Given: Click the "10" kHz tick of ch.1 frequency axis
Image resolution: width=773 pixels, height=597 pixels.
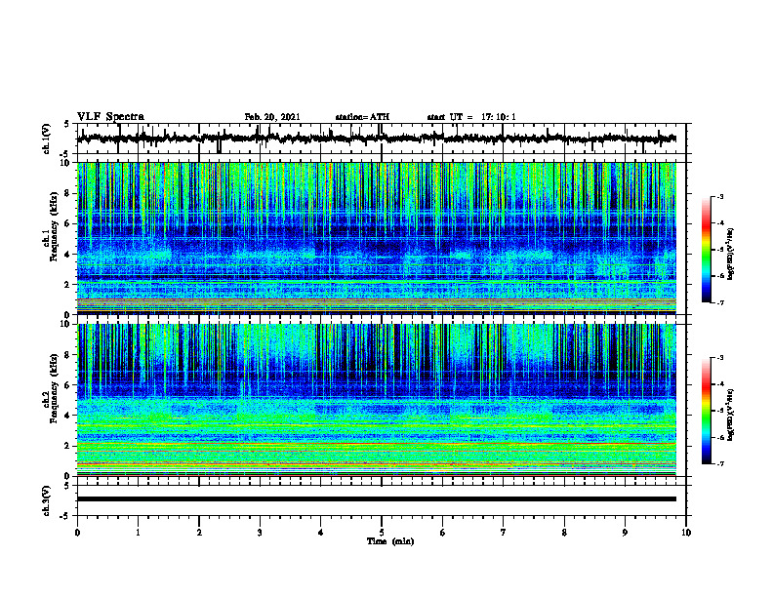Looking at the screenshot, I should (x=66, y=163).
